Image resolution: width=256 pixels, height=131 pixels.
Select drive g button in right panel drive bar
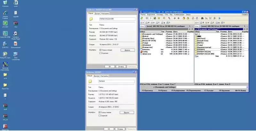coord(218,22)
